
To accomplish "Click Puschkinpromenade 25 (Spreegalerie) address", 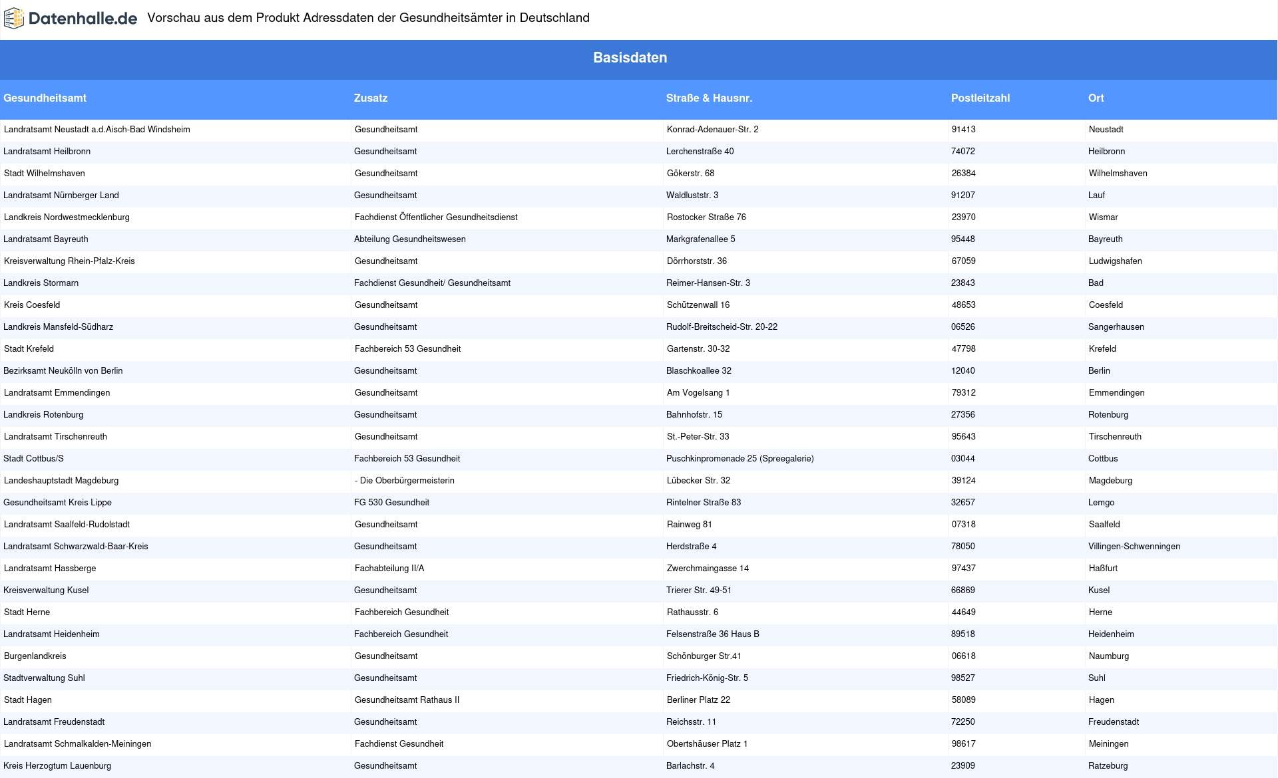I will point(740,459).
